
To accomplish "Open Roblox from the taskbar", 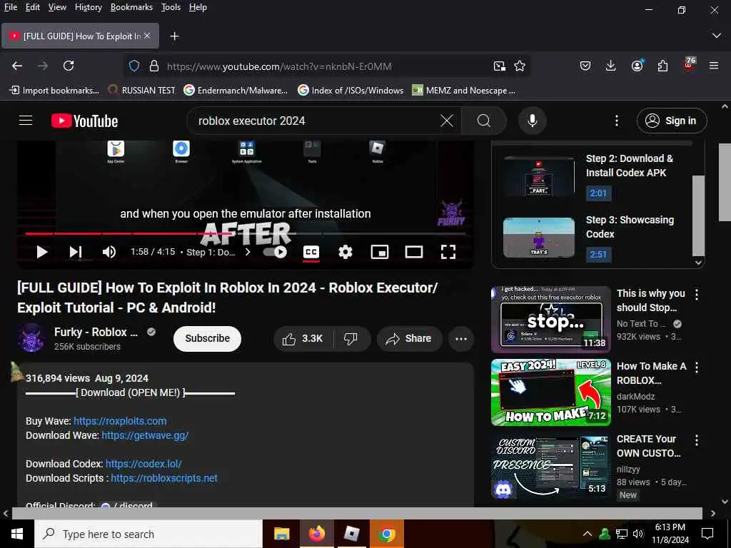I will point(351,534).
